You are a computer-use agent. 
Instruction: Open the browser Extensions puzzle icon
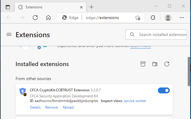click(153, 18)
